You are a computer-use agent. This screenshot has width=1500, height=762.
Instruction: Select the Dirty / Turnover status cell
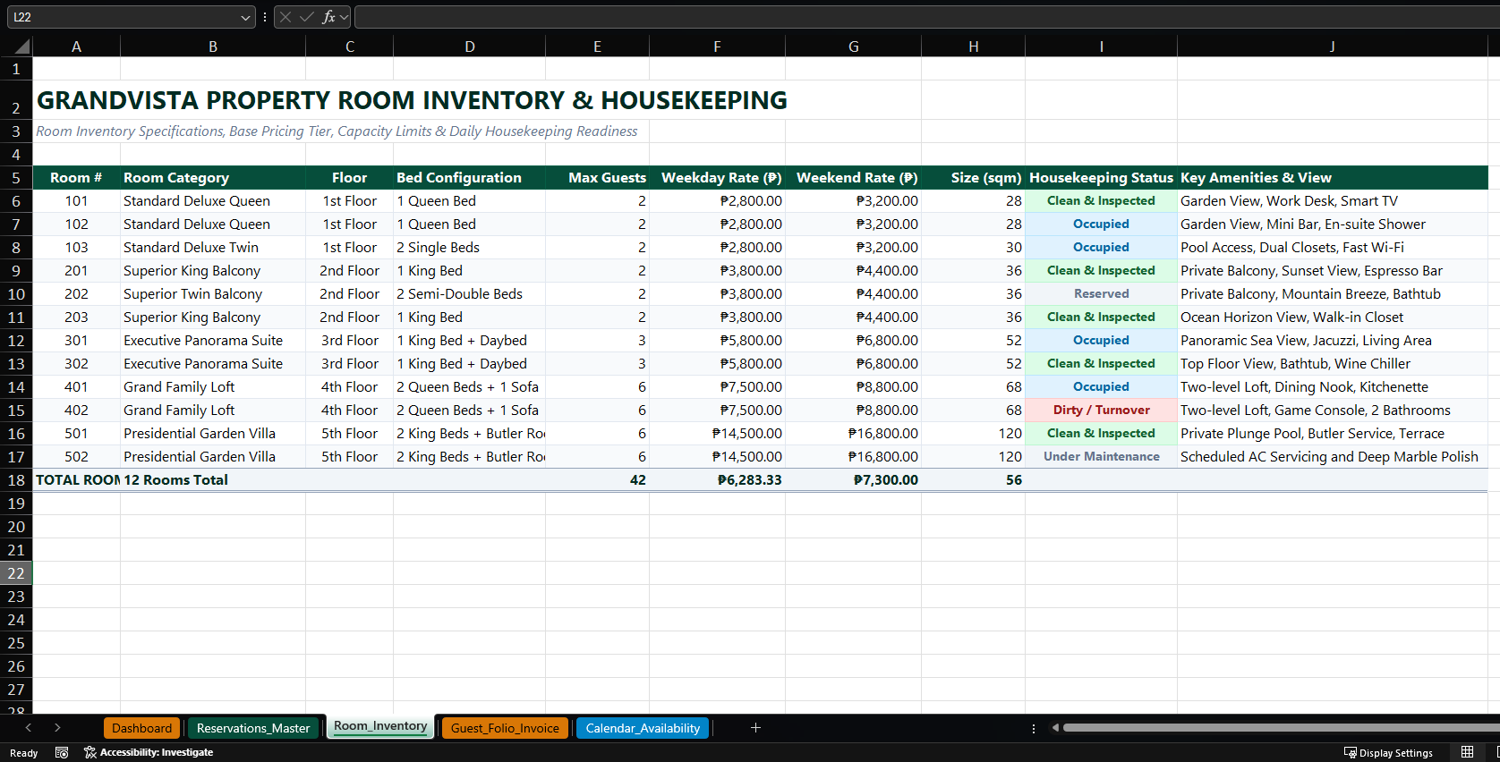coord(1101,411)
